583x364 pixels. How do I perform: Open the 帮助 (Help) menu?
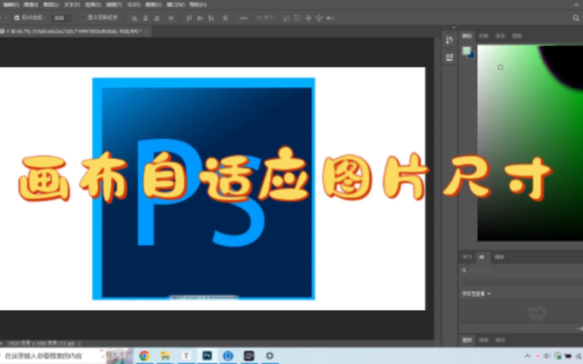(x=198, y=5)
